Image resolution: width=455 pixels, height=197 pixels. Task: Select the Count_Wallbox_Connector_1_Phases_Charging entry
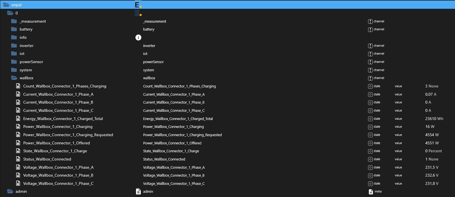pyautogui.click(x=65, y=86)
